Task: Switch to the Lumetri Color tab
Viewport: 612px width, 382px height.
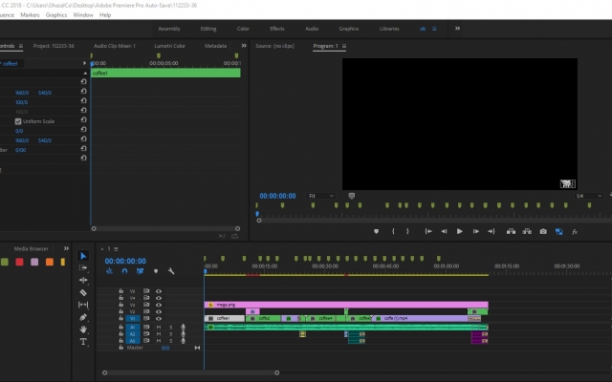Action: click(170, 46)
